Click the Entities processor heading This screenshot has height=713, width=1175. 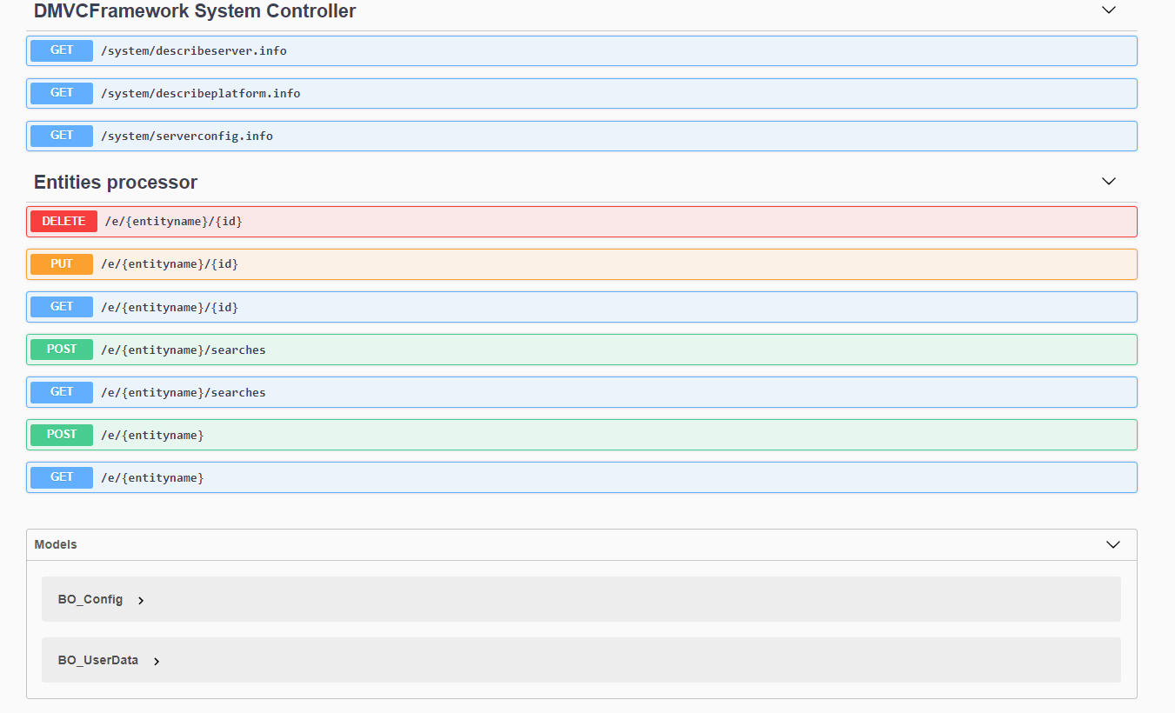click(116, 182)
